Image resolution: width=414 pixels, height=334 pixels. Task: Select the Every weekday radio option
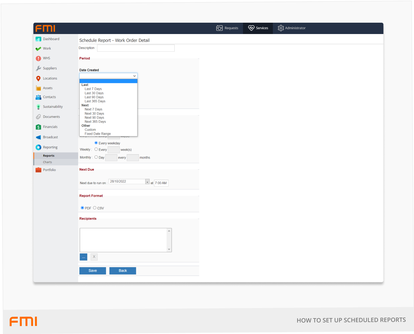[96, 143]
